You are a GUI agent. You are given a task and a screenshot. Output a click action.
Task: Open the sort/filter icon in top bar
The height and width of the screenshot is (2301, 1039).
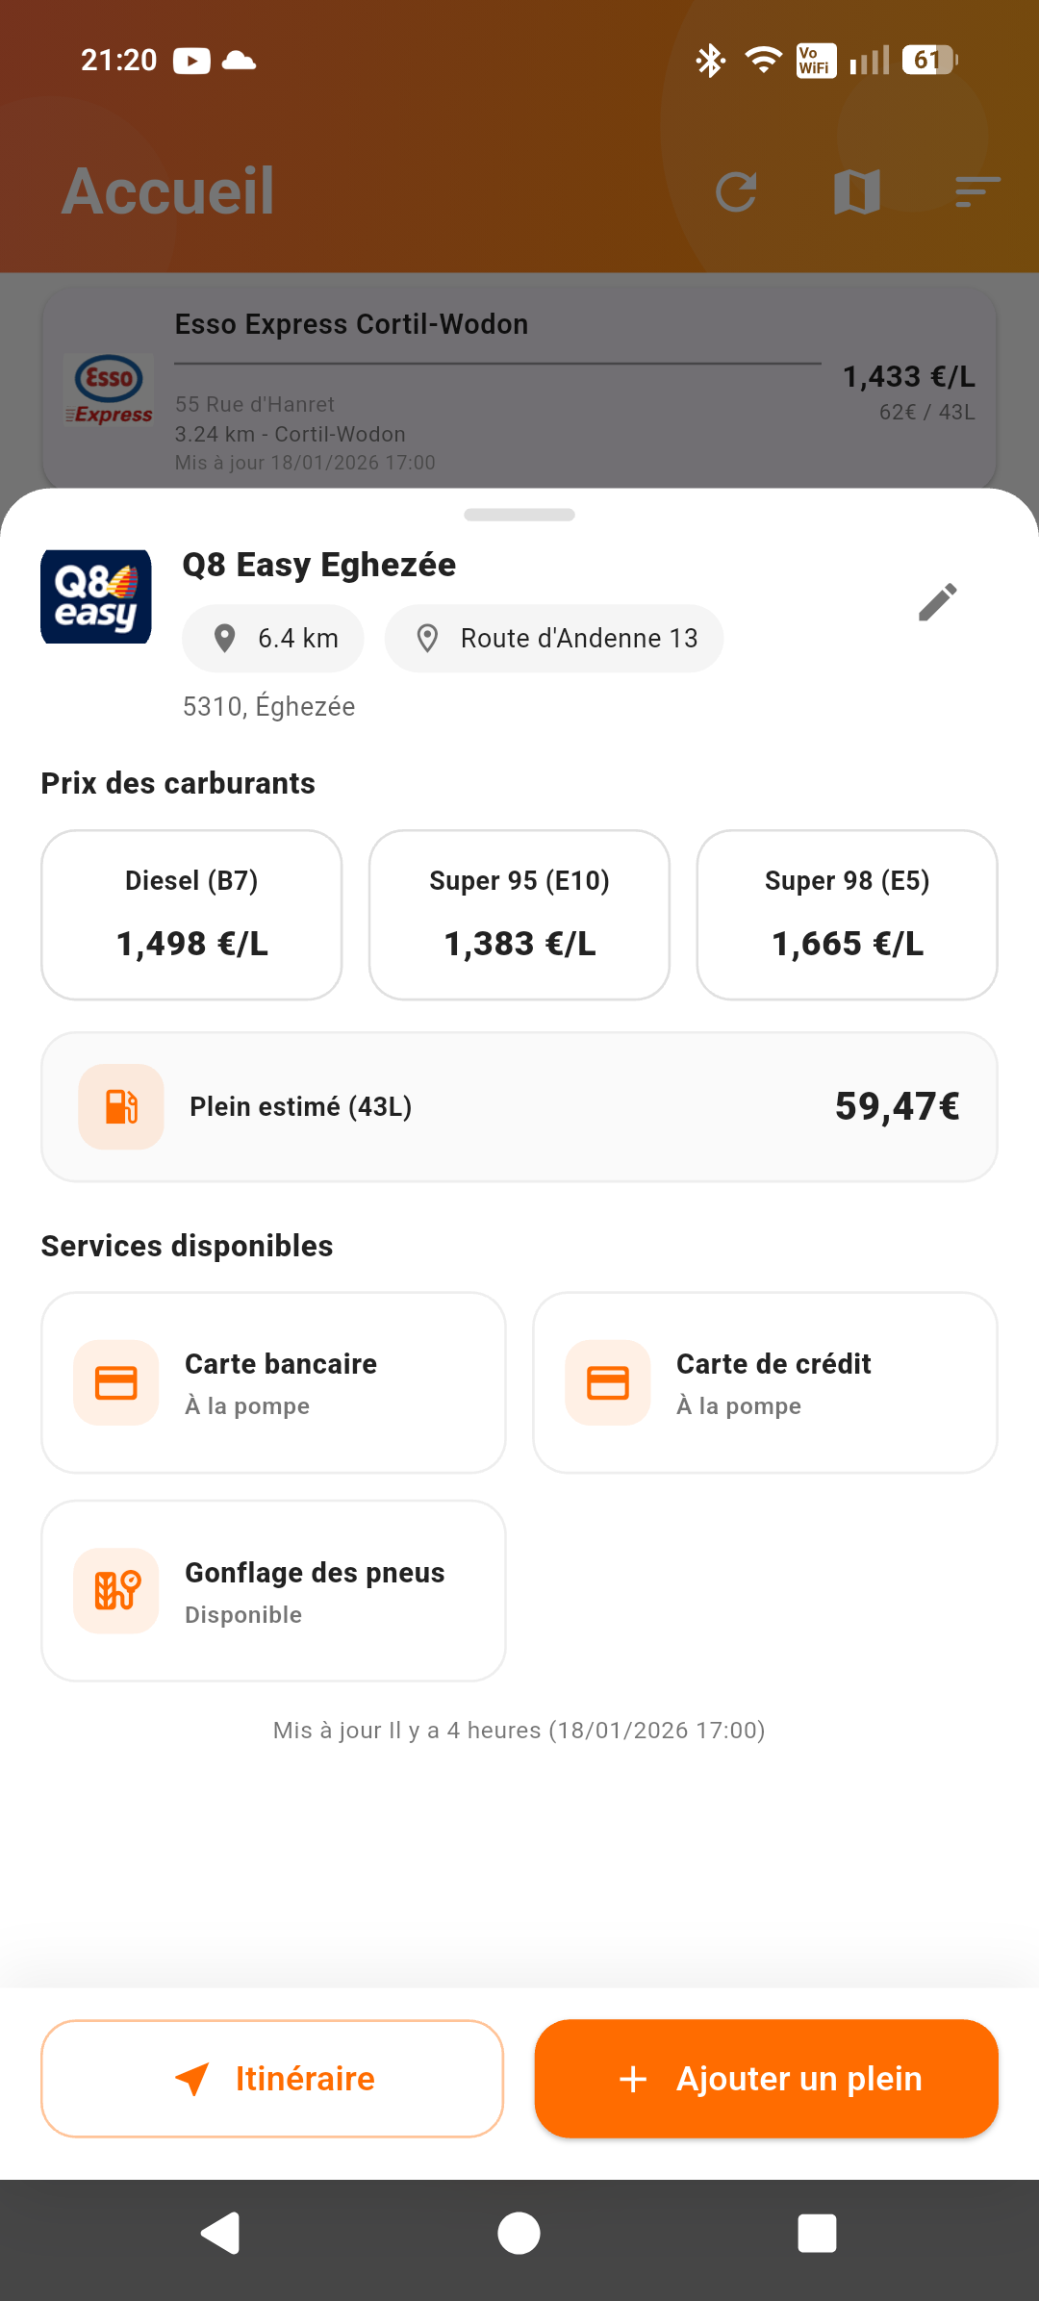(x=976, y=190)
